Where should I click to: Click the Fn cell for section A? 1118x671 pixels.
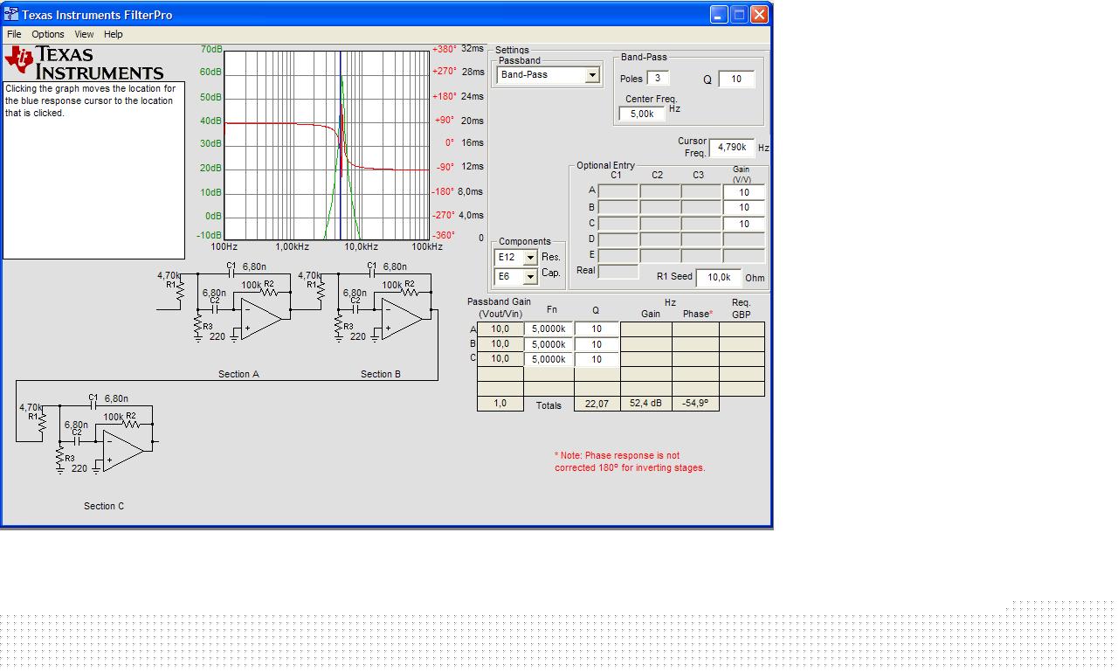[x=549, y=329]
